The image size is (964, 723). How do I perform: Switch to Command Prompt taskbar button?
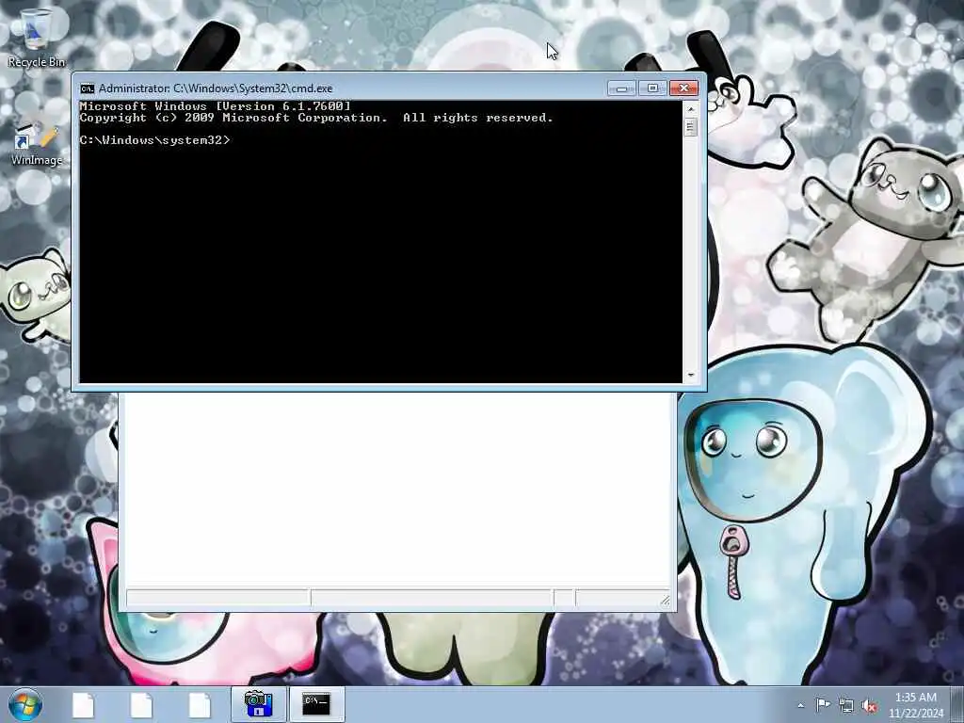[316, 704]
